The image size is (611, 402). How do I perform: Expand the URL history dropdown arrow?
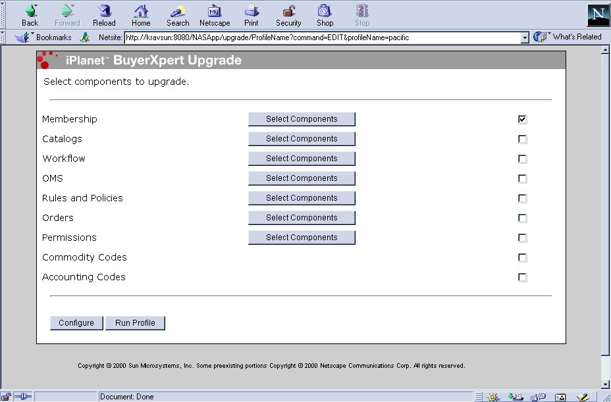525,38
